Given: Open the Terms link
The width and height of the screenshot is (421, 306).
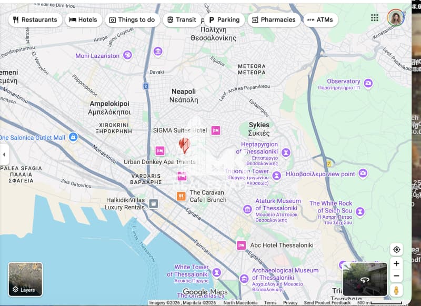Looking at the screenshot, I should click(270, 302).
